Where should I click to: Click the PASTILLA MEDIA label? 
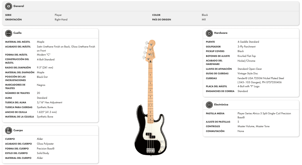pyautogui.click(x=215, y=113)
